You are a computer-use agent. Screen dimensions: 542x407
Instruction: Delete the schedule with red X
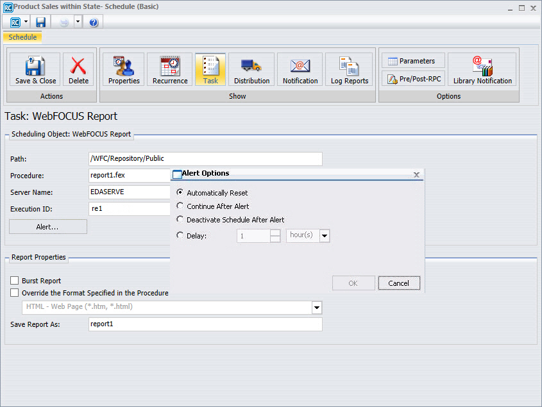(78, 69)
